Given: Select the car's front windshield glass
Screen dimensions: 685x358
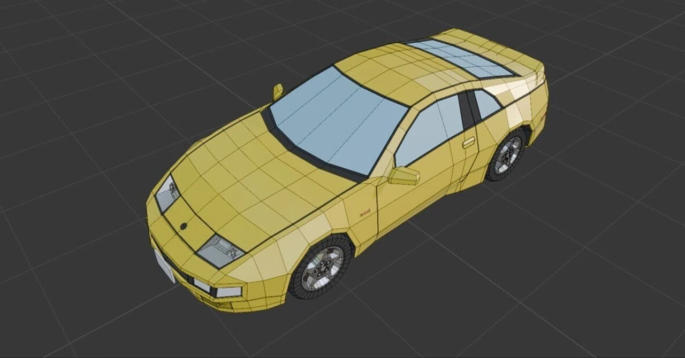Looking at the screenshot, I should (339, 121).
